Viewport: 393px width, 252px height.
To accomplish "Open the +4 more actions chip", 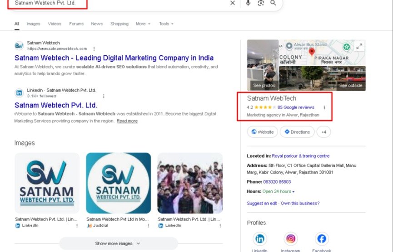I will pos(323,132).
